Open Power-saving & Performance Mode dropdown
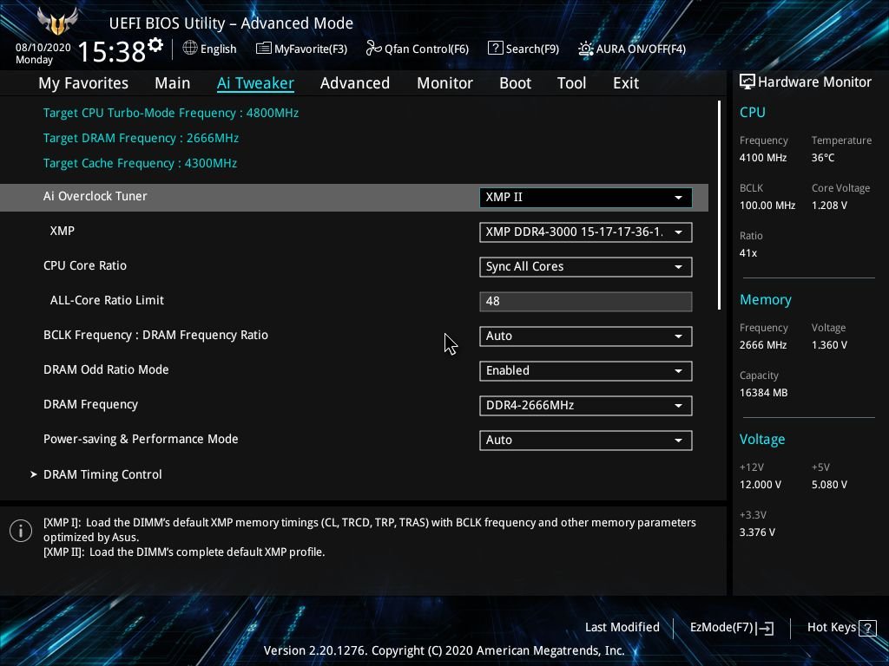Screen dimensions: 889x666 (586, 440)
